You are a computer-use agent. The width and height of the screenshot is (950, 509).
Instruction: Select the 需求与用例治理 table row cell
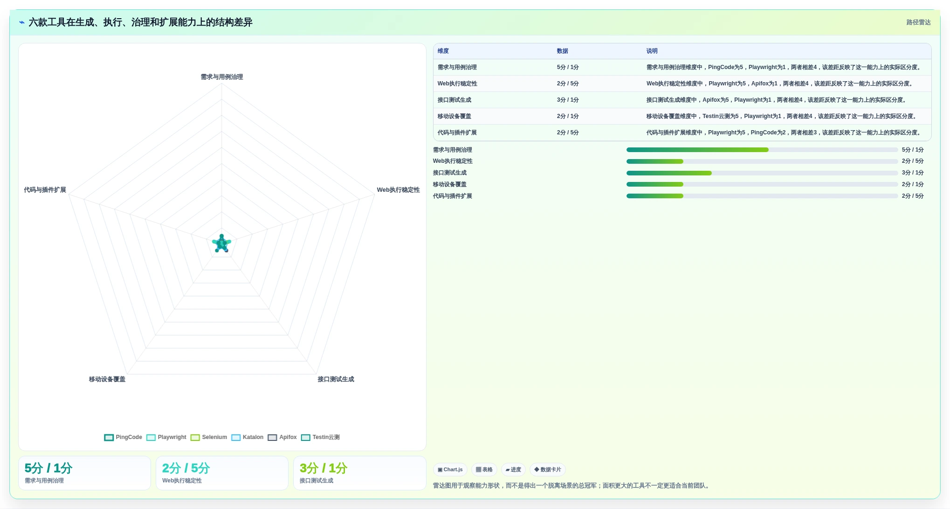point(457,67)
